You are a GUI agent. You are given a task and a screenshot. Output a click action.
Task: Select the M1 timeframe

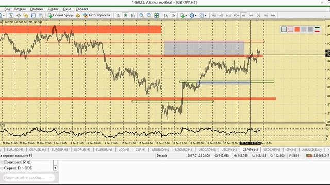pos(213,16)
